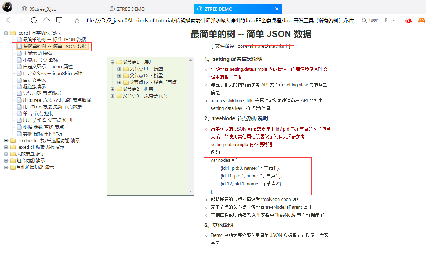Open the 不显示 节点 图标 demo
426x276 pixels.
[40, 60]
